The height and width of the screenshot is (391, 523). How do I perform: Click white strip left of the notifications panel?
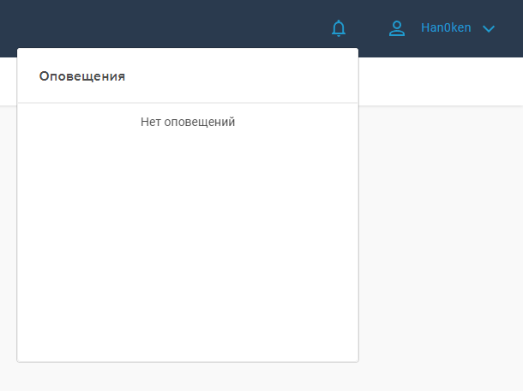[x=8, y=81]
